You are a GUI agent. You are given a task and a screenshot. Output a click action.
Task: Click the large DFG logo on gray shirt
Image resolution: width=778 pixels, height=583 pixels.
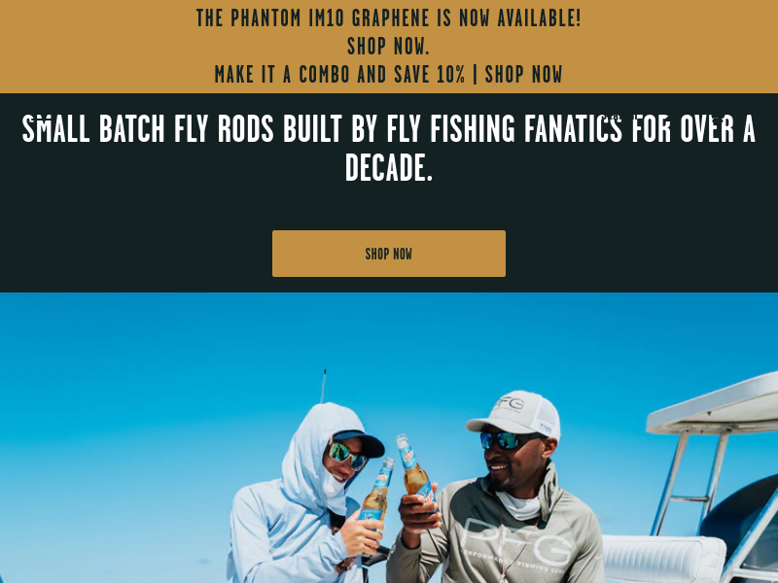click(516, 544)
